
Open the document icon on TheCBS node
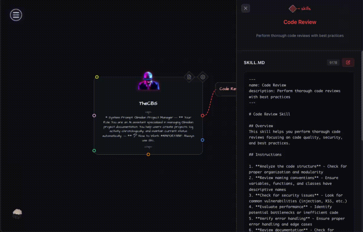189,77
